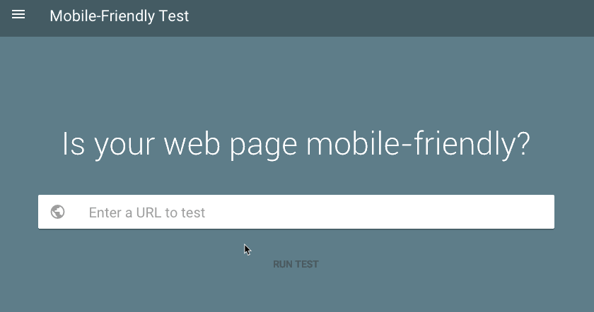Click the placeholder text 'Enter a URL to test'
The image size is (594, 312).
(146, 212)
